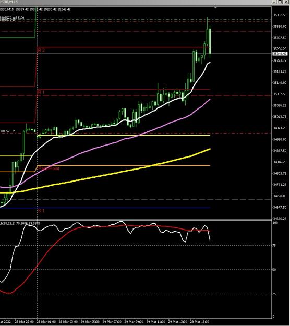290x326 pixels.
Task: Click the chart title bar M15
Action: tap(9, 2)
